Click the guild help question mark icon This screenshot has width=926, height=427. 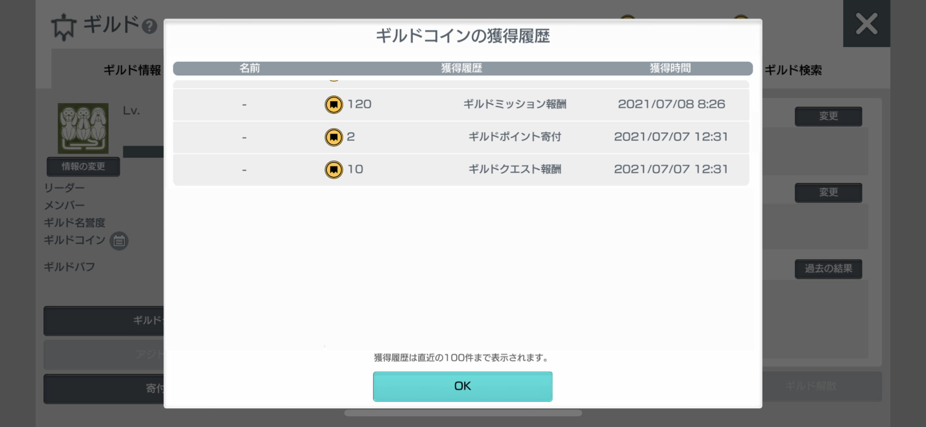(149, 26)
